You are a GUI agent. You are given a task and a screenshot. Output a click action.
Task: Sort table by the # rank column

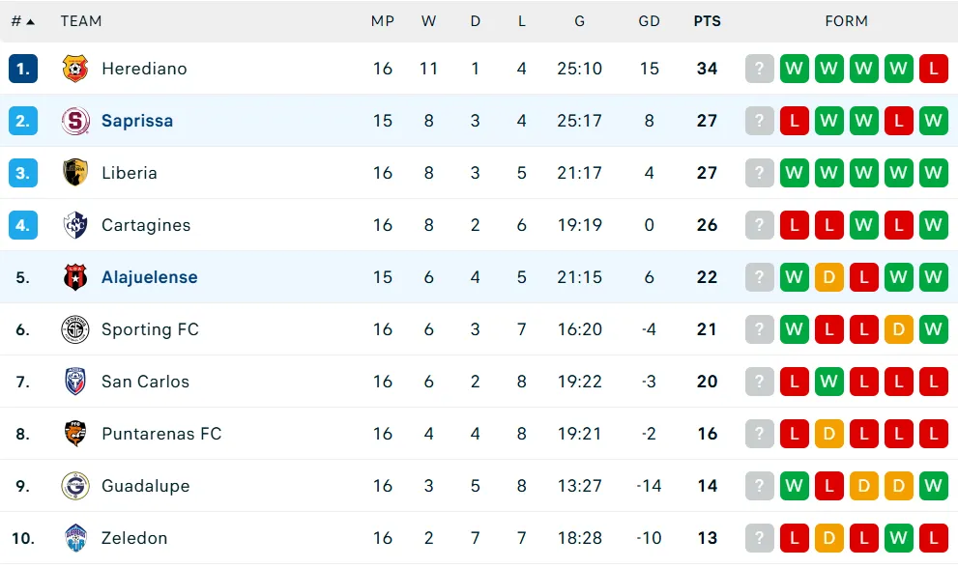pyautogui.click(x=22, y=21)
